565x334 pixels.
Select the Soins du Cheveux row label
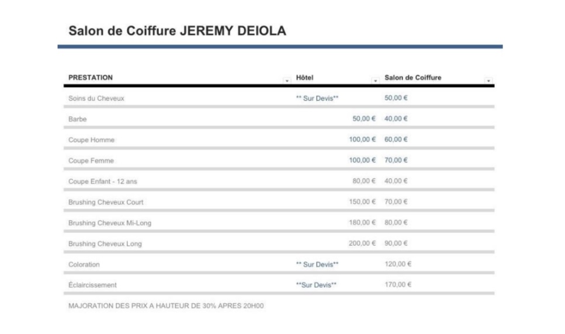[x=96, y=98]
